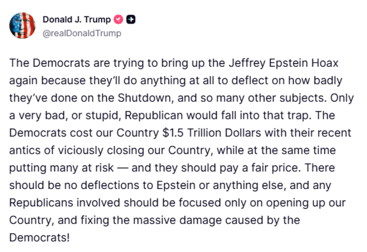Click the @realDonaldTrump handle
The height and width of the screenshot is (252, 367).
pos(82,33)
